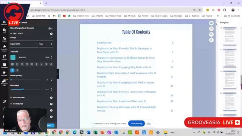This screenshot has width=242, height=136.
Task: Open the Templates panel in the sidebar
Action: pyautogui.click(x=4, y=65)
